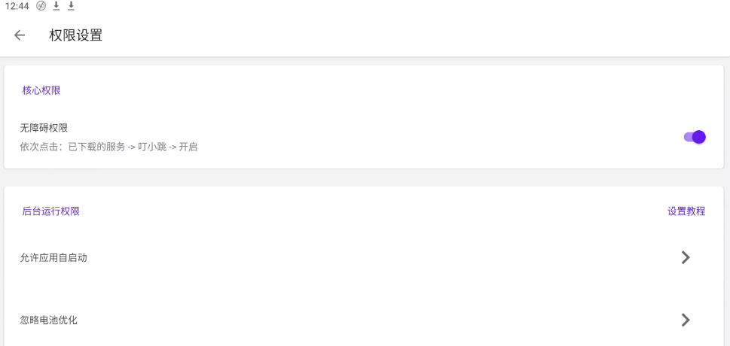Expand the 忽略电池优化 chevron arrow
The width and height of the screenshot is (730, 346).
(686, 320)
